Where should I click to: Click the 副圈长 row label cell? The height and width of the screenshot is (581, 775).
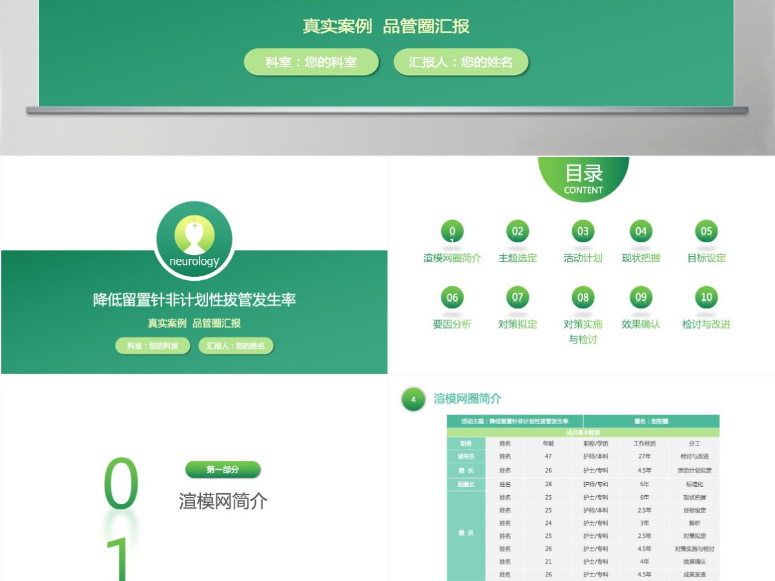tap(466, 484)
